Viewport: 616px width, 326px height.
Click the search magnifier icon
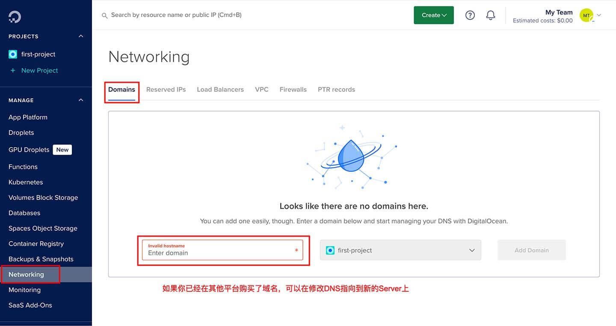104,15
